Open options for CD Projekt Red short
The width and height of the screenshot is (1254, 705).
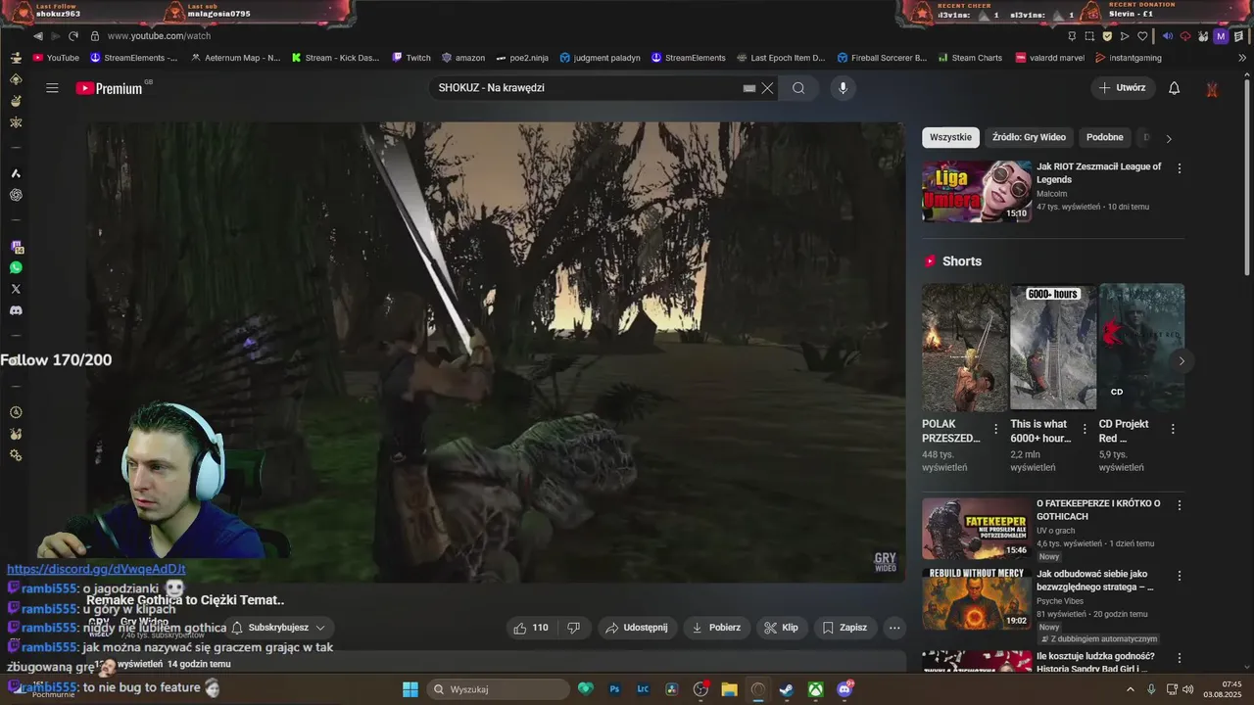(x=1173, y=429)
